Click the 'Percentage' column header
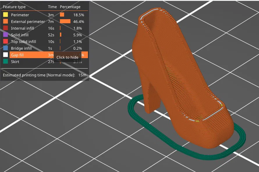Screen dimensions: 259x172 (70, 7)
